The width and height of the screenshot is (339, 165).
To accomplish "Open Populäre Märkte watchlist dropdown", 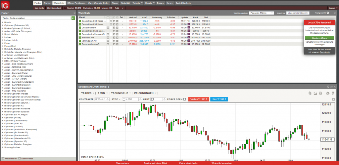I will click(262, 13).
